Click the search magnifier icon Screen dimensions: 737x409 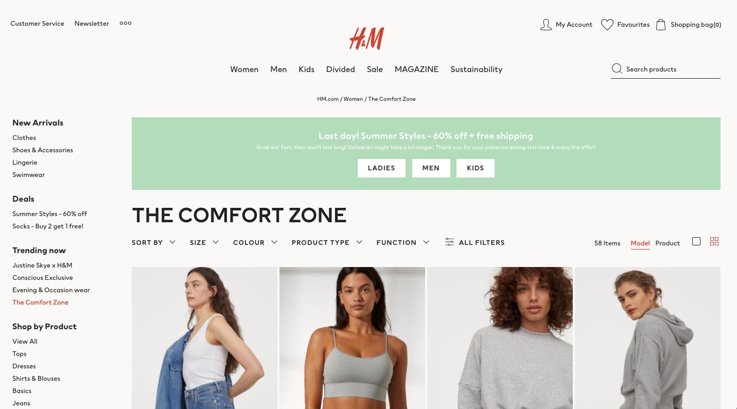click(x=617, y=68)
